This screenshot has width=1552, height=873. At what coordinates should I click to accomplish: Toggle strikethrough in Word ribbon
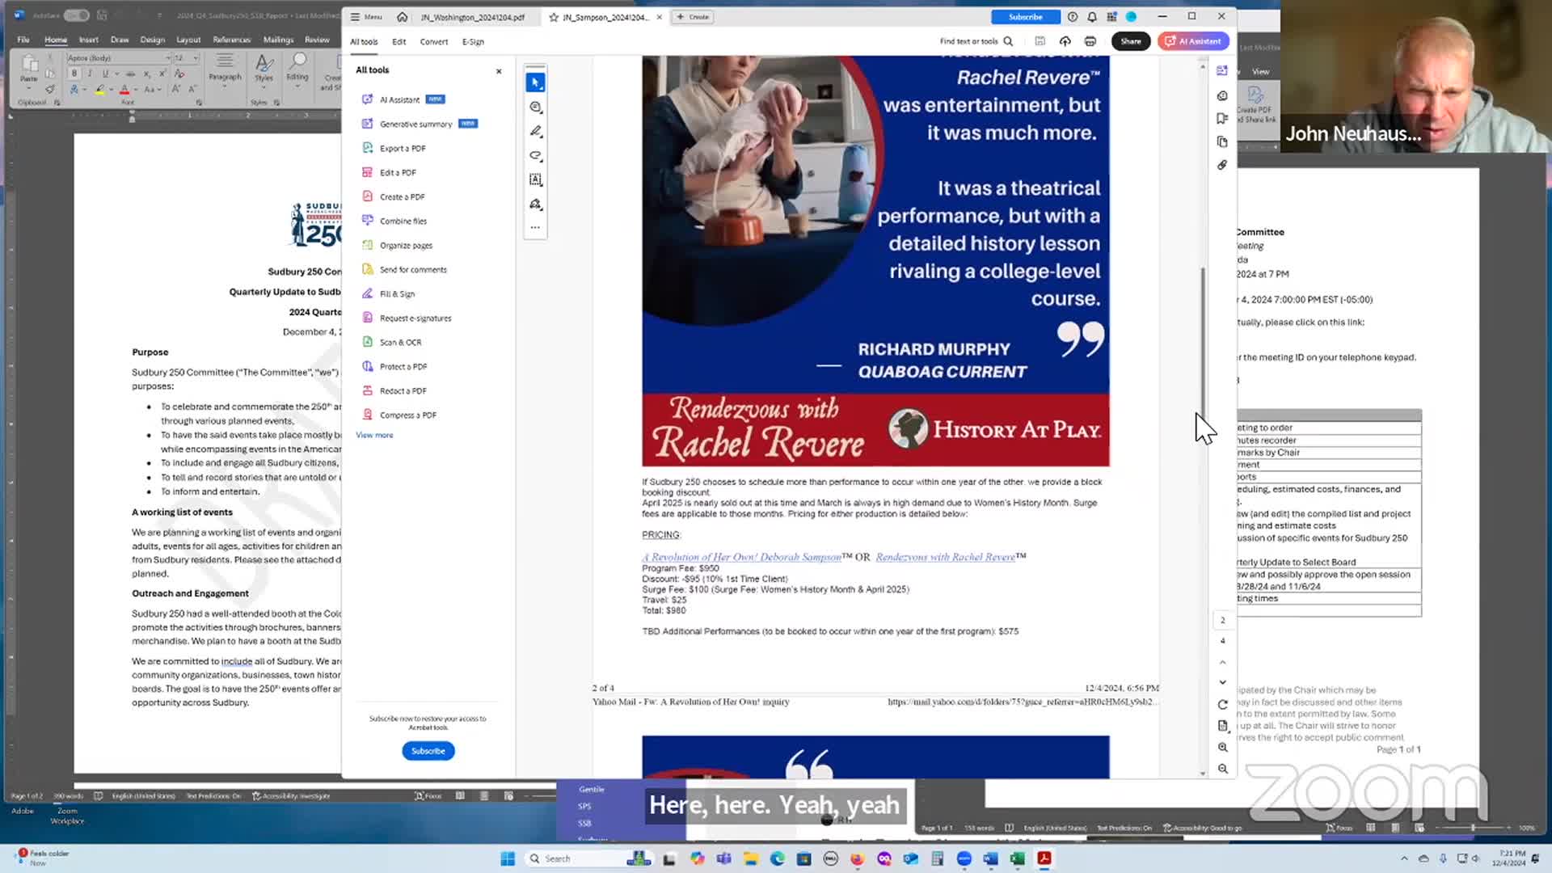(x=131, y=74)
